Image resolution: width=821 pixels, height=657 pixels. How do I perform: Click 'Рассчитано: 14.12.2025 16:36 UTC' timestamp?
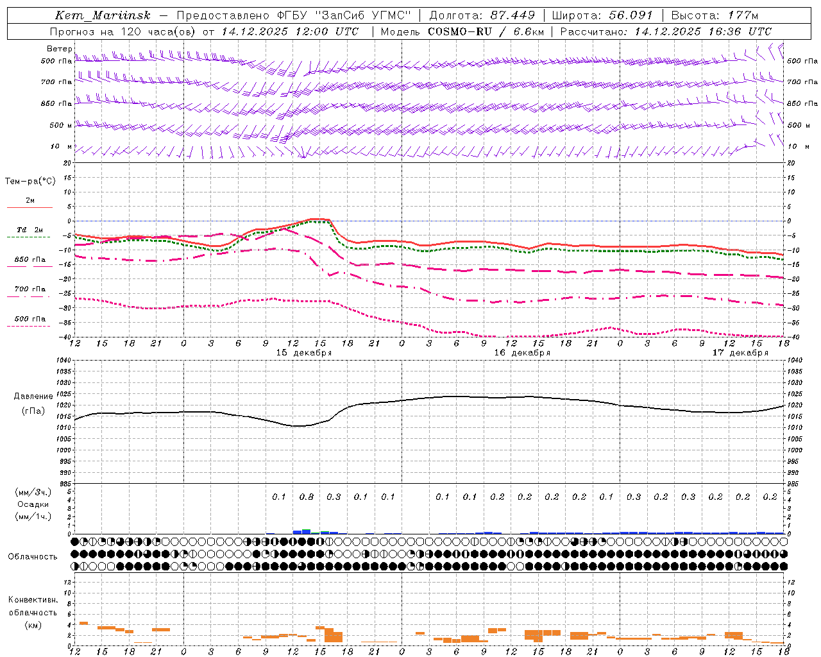(666, 31)
